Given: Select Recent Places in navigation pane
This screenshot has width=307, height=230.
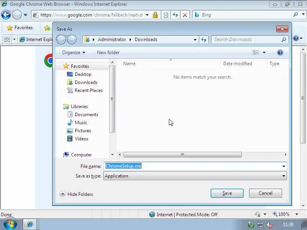Looking at the screenshot, I should pos(89,90).
